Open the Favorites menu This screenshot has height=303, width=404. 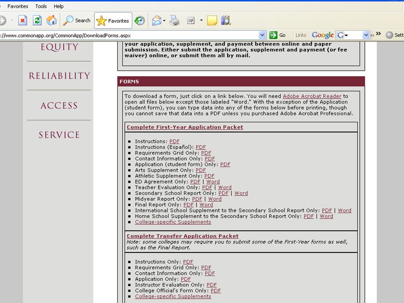[x=18, y=6]
